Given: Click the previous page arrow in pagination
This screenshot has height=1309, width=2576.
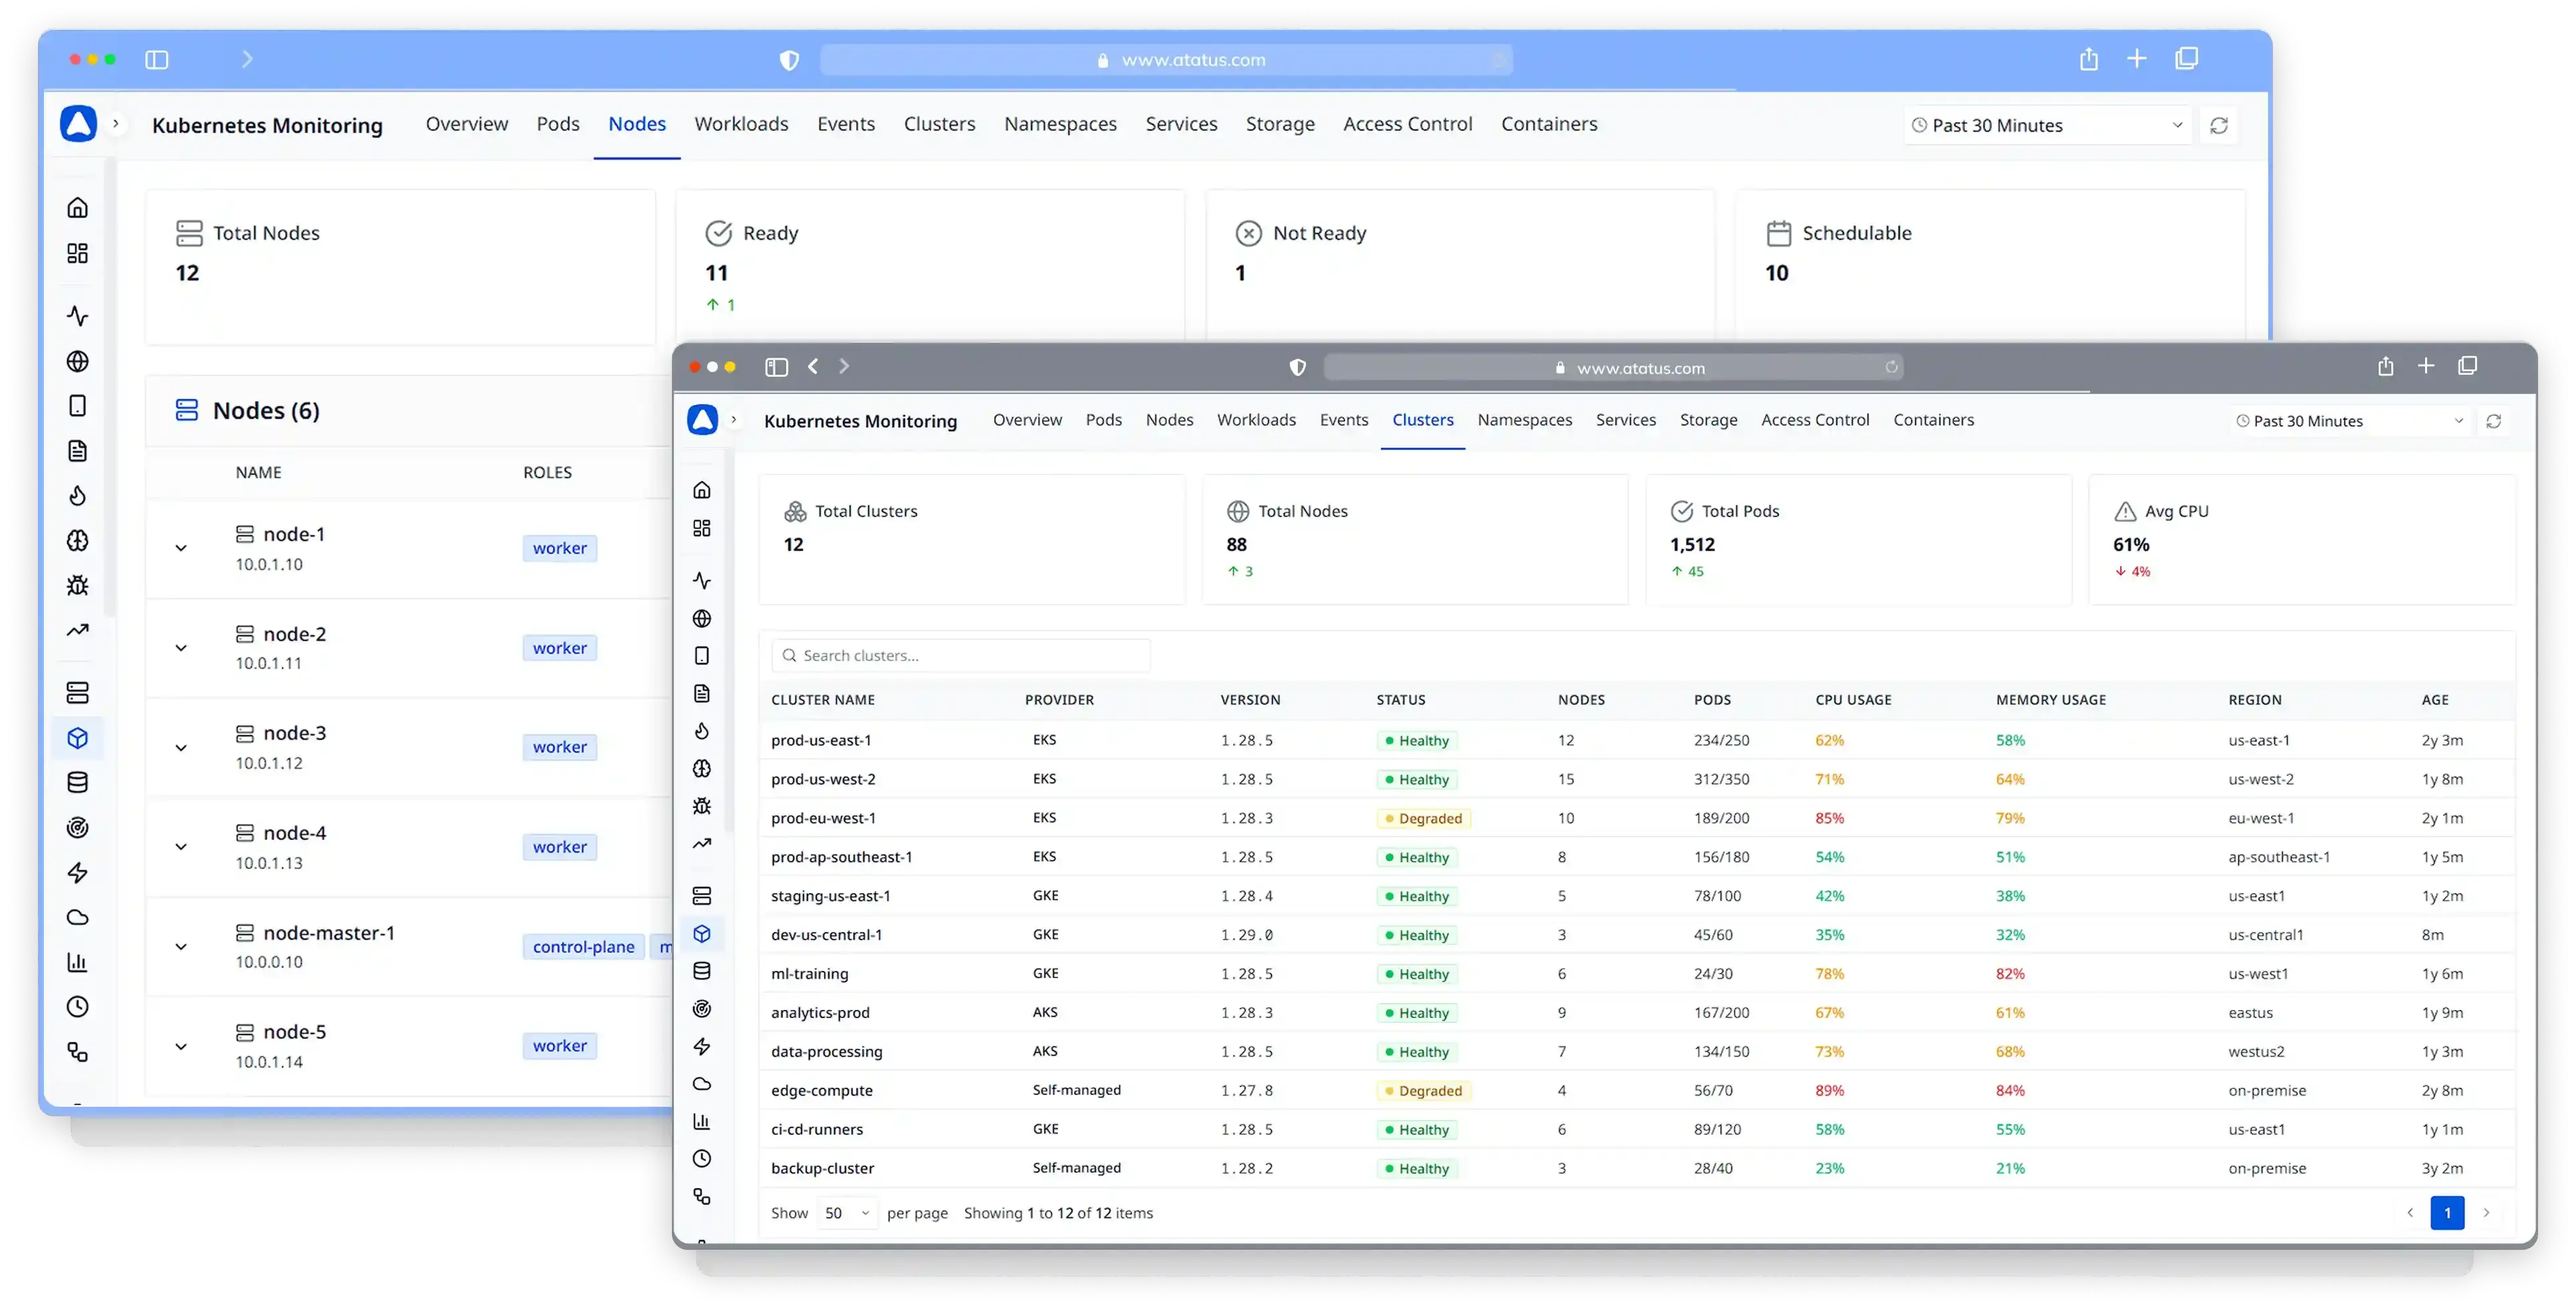Looking at the screenshot, I should click(x=2409, y=1213).
